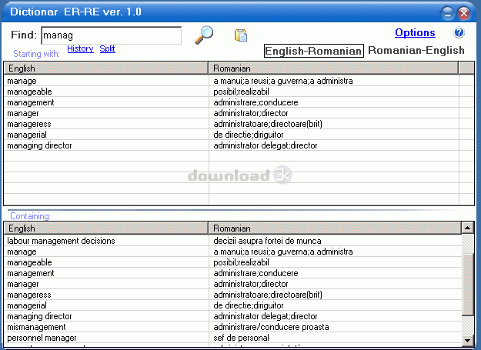Select 'manager' in the Containing list
The image size is (481, 350).
22,284
